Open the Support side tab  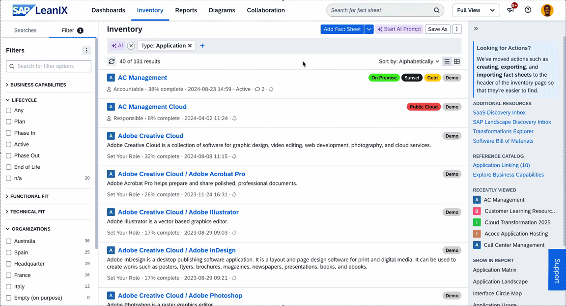coord(557,270)
